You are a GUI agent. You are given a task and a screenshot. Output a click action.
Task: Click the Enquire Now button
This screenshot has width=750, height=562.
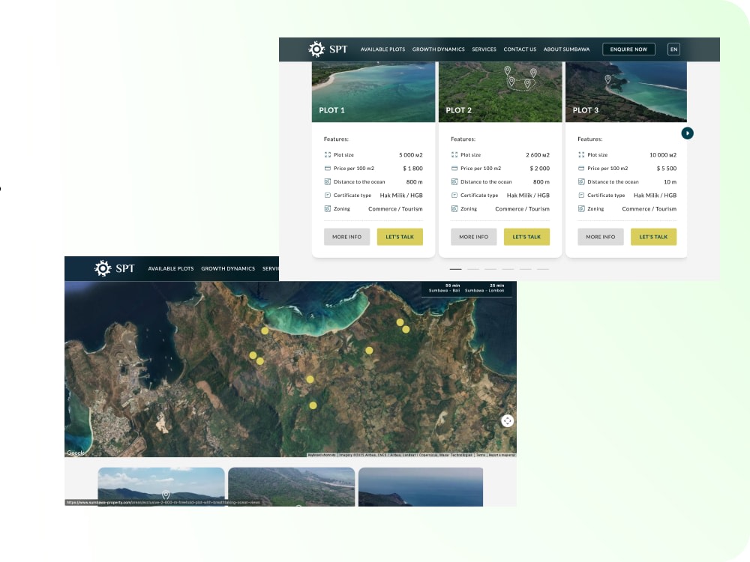pyautogui.click(x=628, y=49)
